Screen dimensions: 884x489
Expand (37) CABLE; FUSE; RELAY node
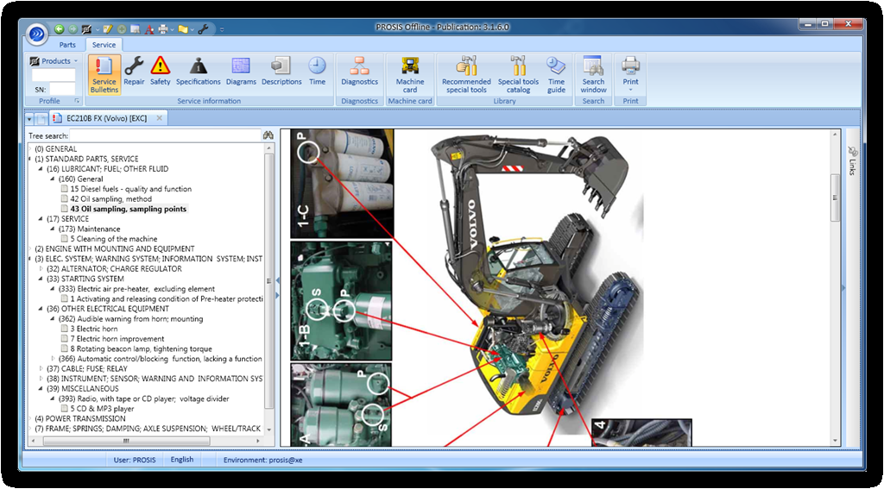point(41,369)
